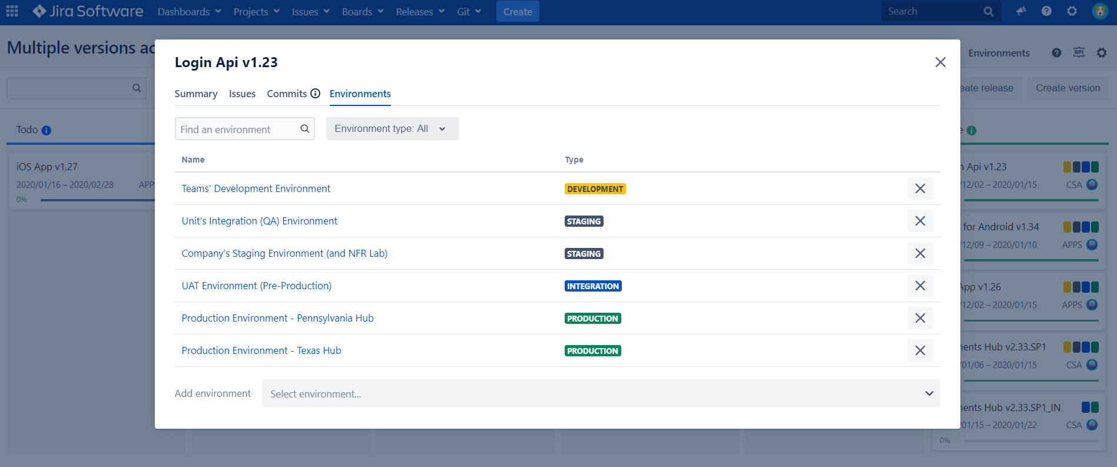Screen dimensions: 1117x467
Task: Switch to the Summary tab
Action: tap(196, 94)
